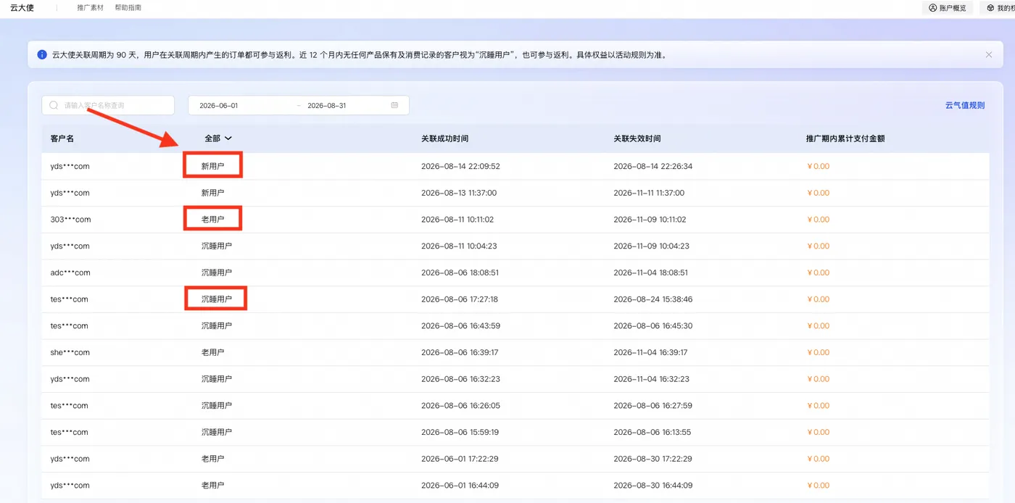
Task: Dismiss the info banner with X
Action: (989, 54)
